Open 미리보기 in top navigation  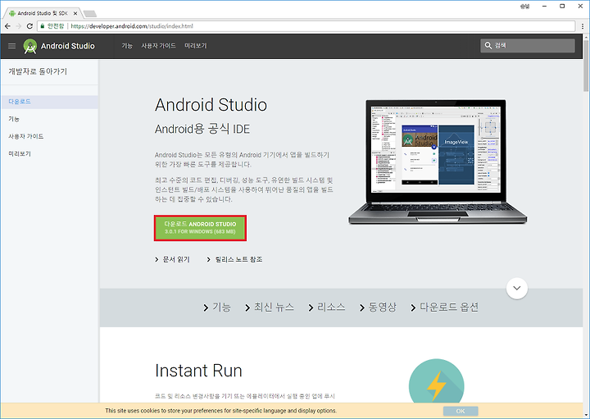(x=196, y=46)
